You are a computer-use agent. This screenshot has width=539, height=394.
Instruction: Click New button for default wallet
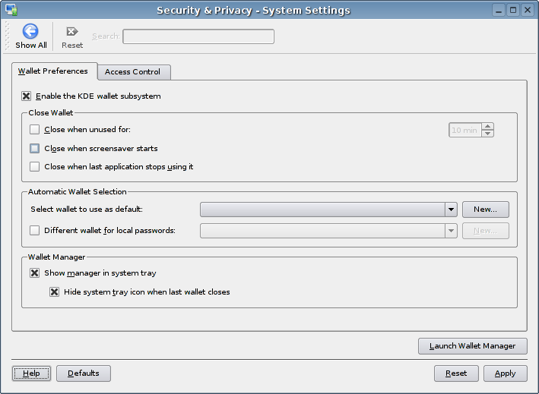pyautogui.click(x=485, y=209)
